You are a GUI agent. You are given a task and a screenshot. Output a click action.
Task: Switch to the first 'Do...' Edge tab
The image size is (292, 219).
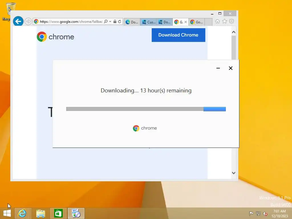[132, 22]
